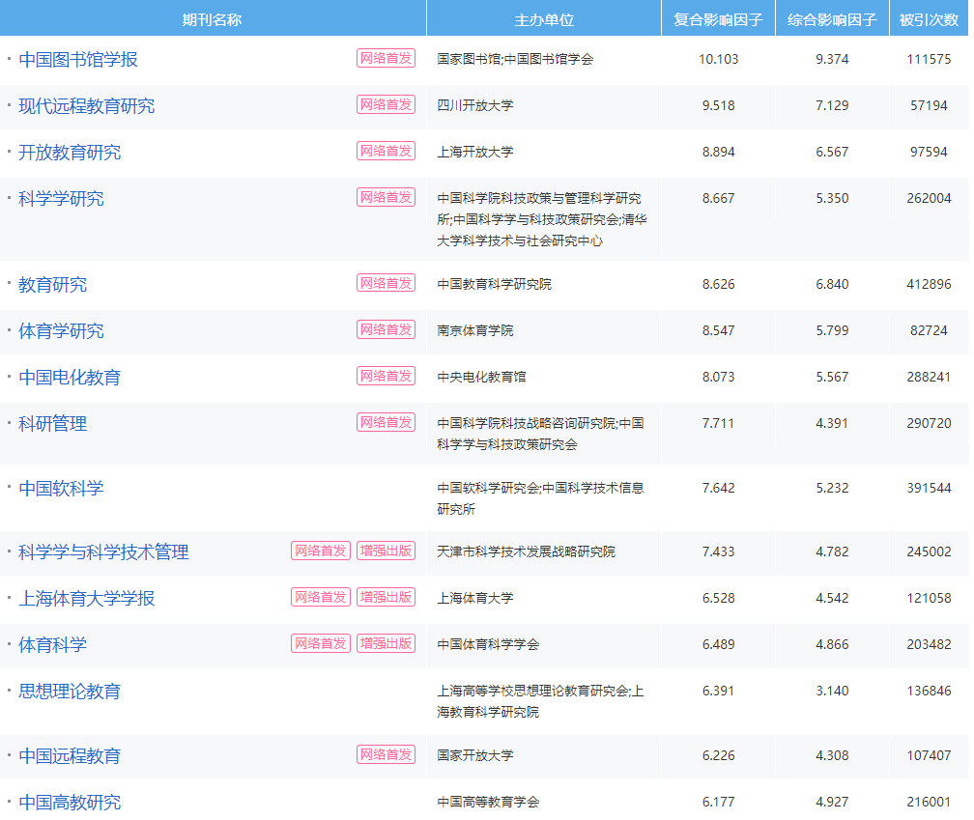Open journal 体育学研究

(61, 331)
